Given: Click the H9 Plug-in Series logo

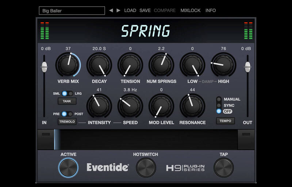Looking at the screenshot, I should (185, 168).
